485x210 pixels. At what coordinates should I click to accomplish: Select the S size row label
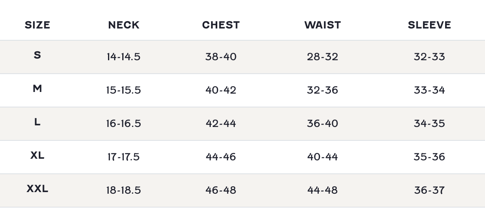click(37, 55)
